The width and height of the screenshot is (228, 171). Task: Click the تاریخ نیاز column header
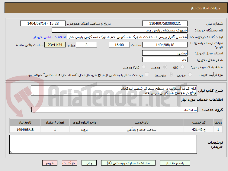tap(25, 122)
